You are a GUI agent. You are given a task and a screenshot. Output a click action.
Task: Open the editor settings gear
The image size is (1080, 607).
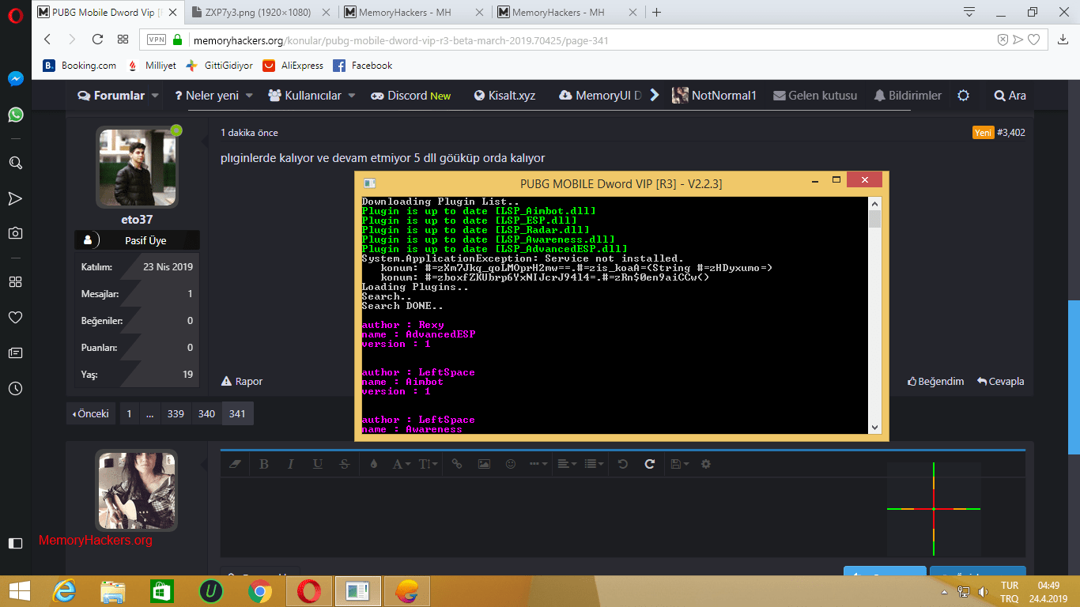(706, 464)
